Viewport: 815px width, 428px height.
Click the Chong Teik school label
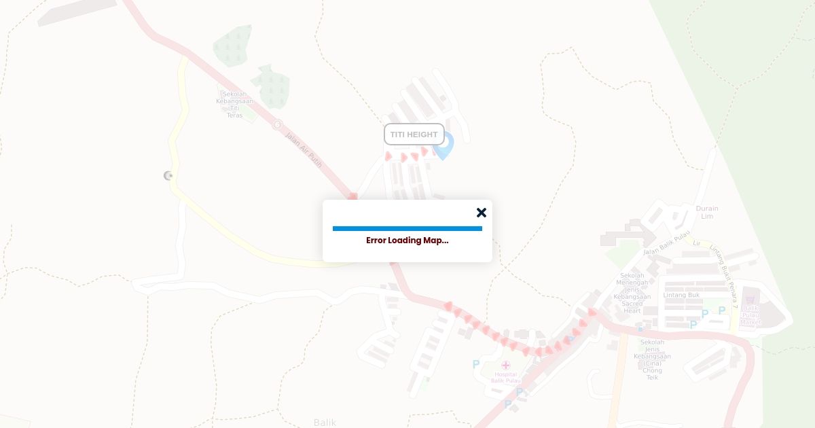point(652,359)
